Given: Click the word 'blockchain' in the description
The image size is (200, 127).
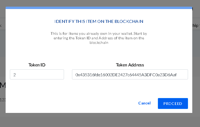Looking at the screenshot, I should pyautogui.click(x=99, y=43).
